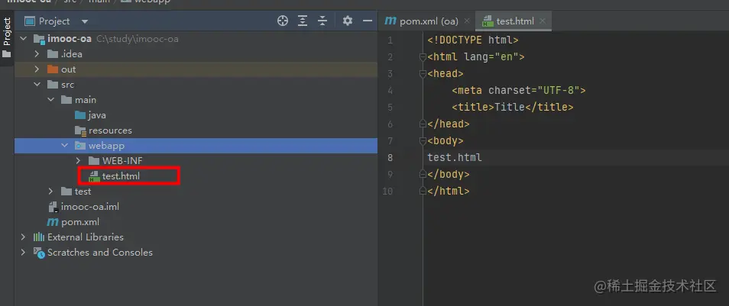Select the main folder row
The height and width of the screenshot is (306, 729).
pyautogui.click(x=196, y=100)
